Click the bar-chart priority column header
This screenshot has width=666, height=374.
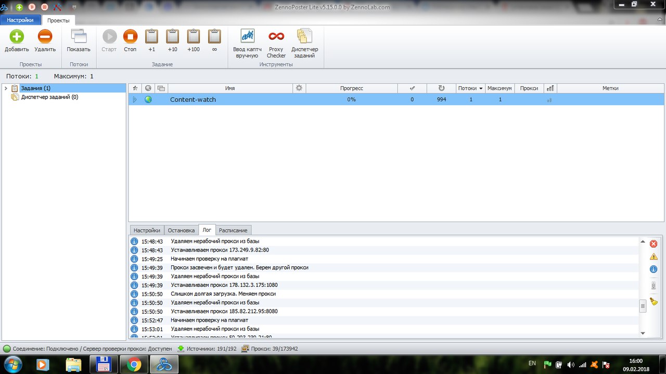pos(550,88)
